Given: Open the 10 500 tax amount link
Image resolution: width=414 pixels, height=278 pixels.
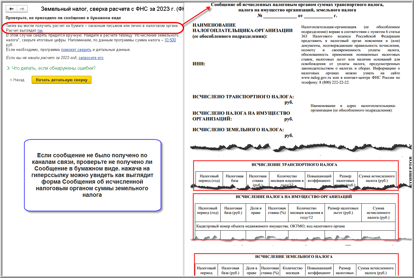Looking at the screenshot, I should pyautogui.click(x=170, y=40).
